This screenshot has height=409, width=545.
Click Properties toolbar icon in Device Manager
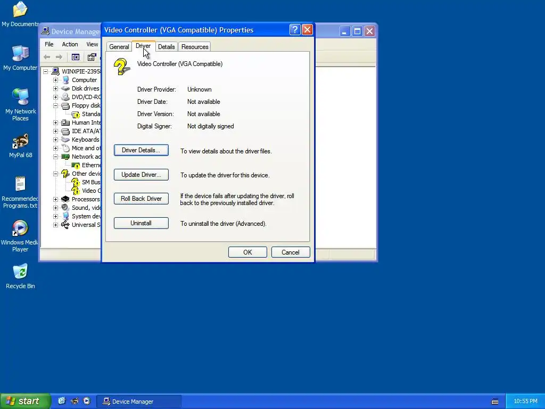tap(92, 57)
